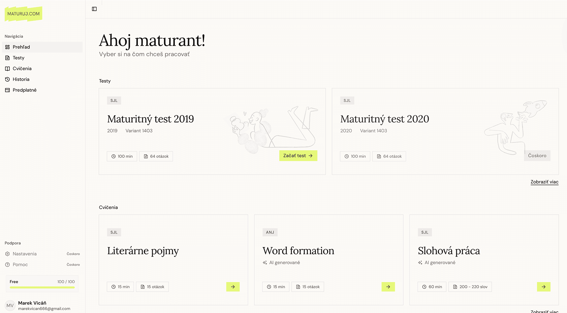The width and height of the screenshot is (567, 313).
Task: Click the Pomoc help icon
Action: click(7, 265)
